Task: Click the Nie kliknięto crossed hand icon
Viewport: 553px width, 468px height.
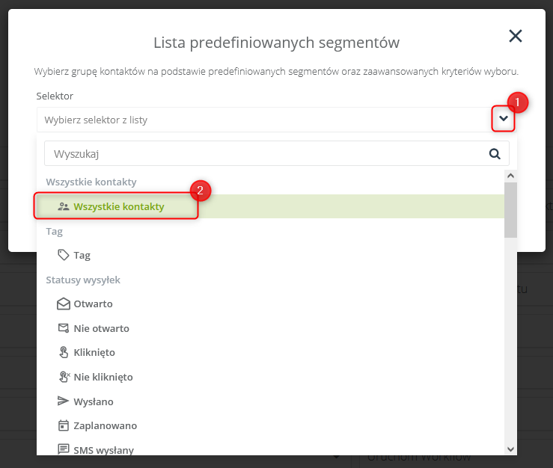Action: [x=64, y=377]
